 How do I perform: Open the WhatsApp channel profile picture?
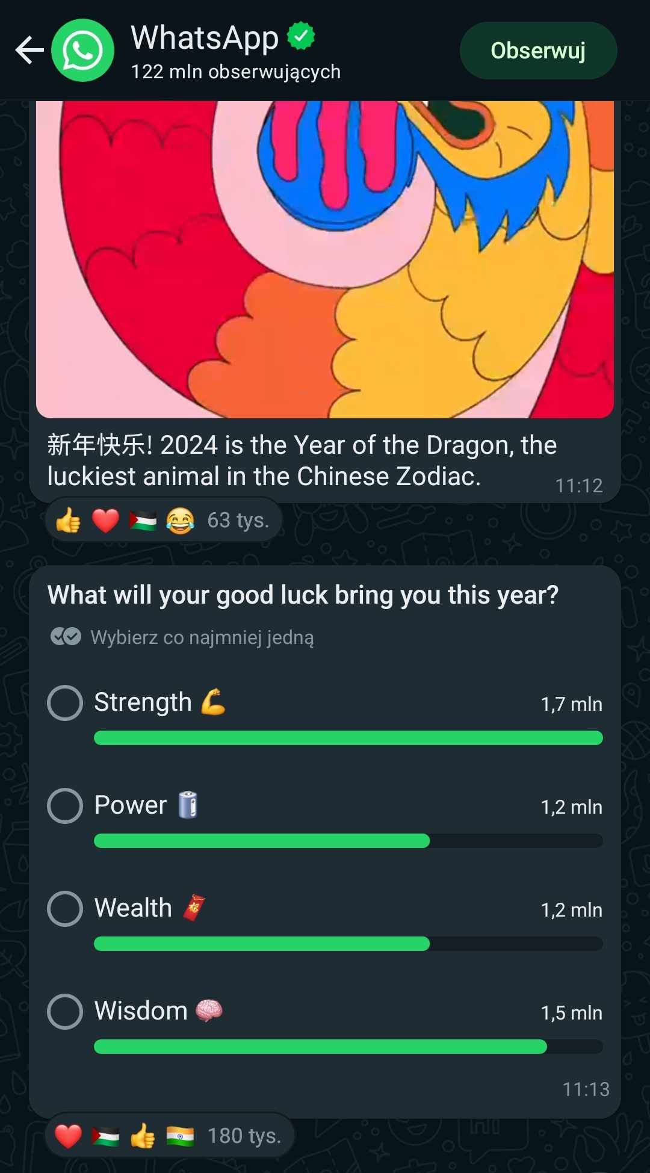point(82,51)
